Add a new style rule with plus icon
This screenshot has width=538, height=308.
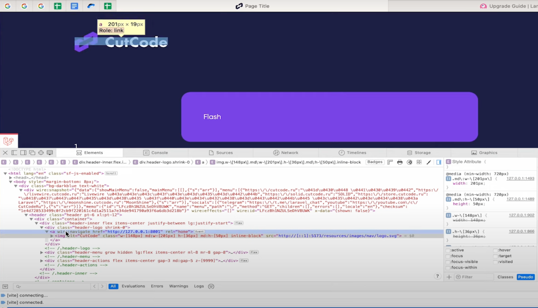[449, 277]
